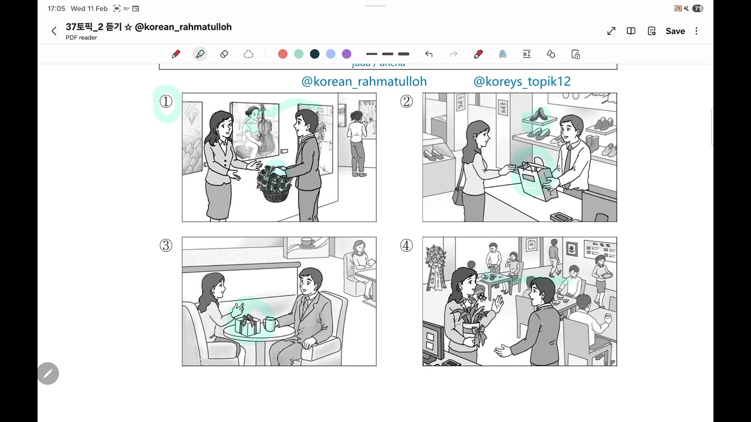
Task: Pick the red color swatch
Action: coord(283,54)
